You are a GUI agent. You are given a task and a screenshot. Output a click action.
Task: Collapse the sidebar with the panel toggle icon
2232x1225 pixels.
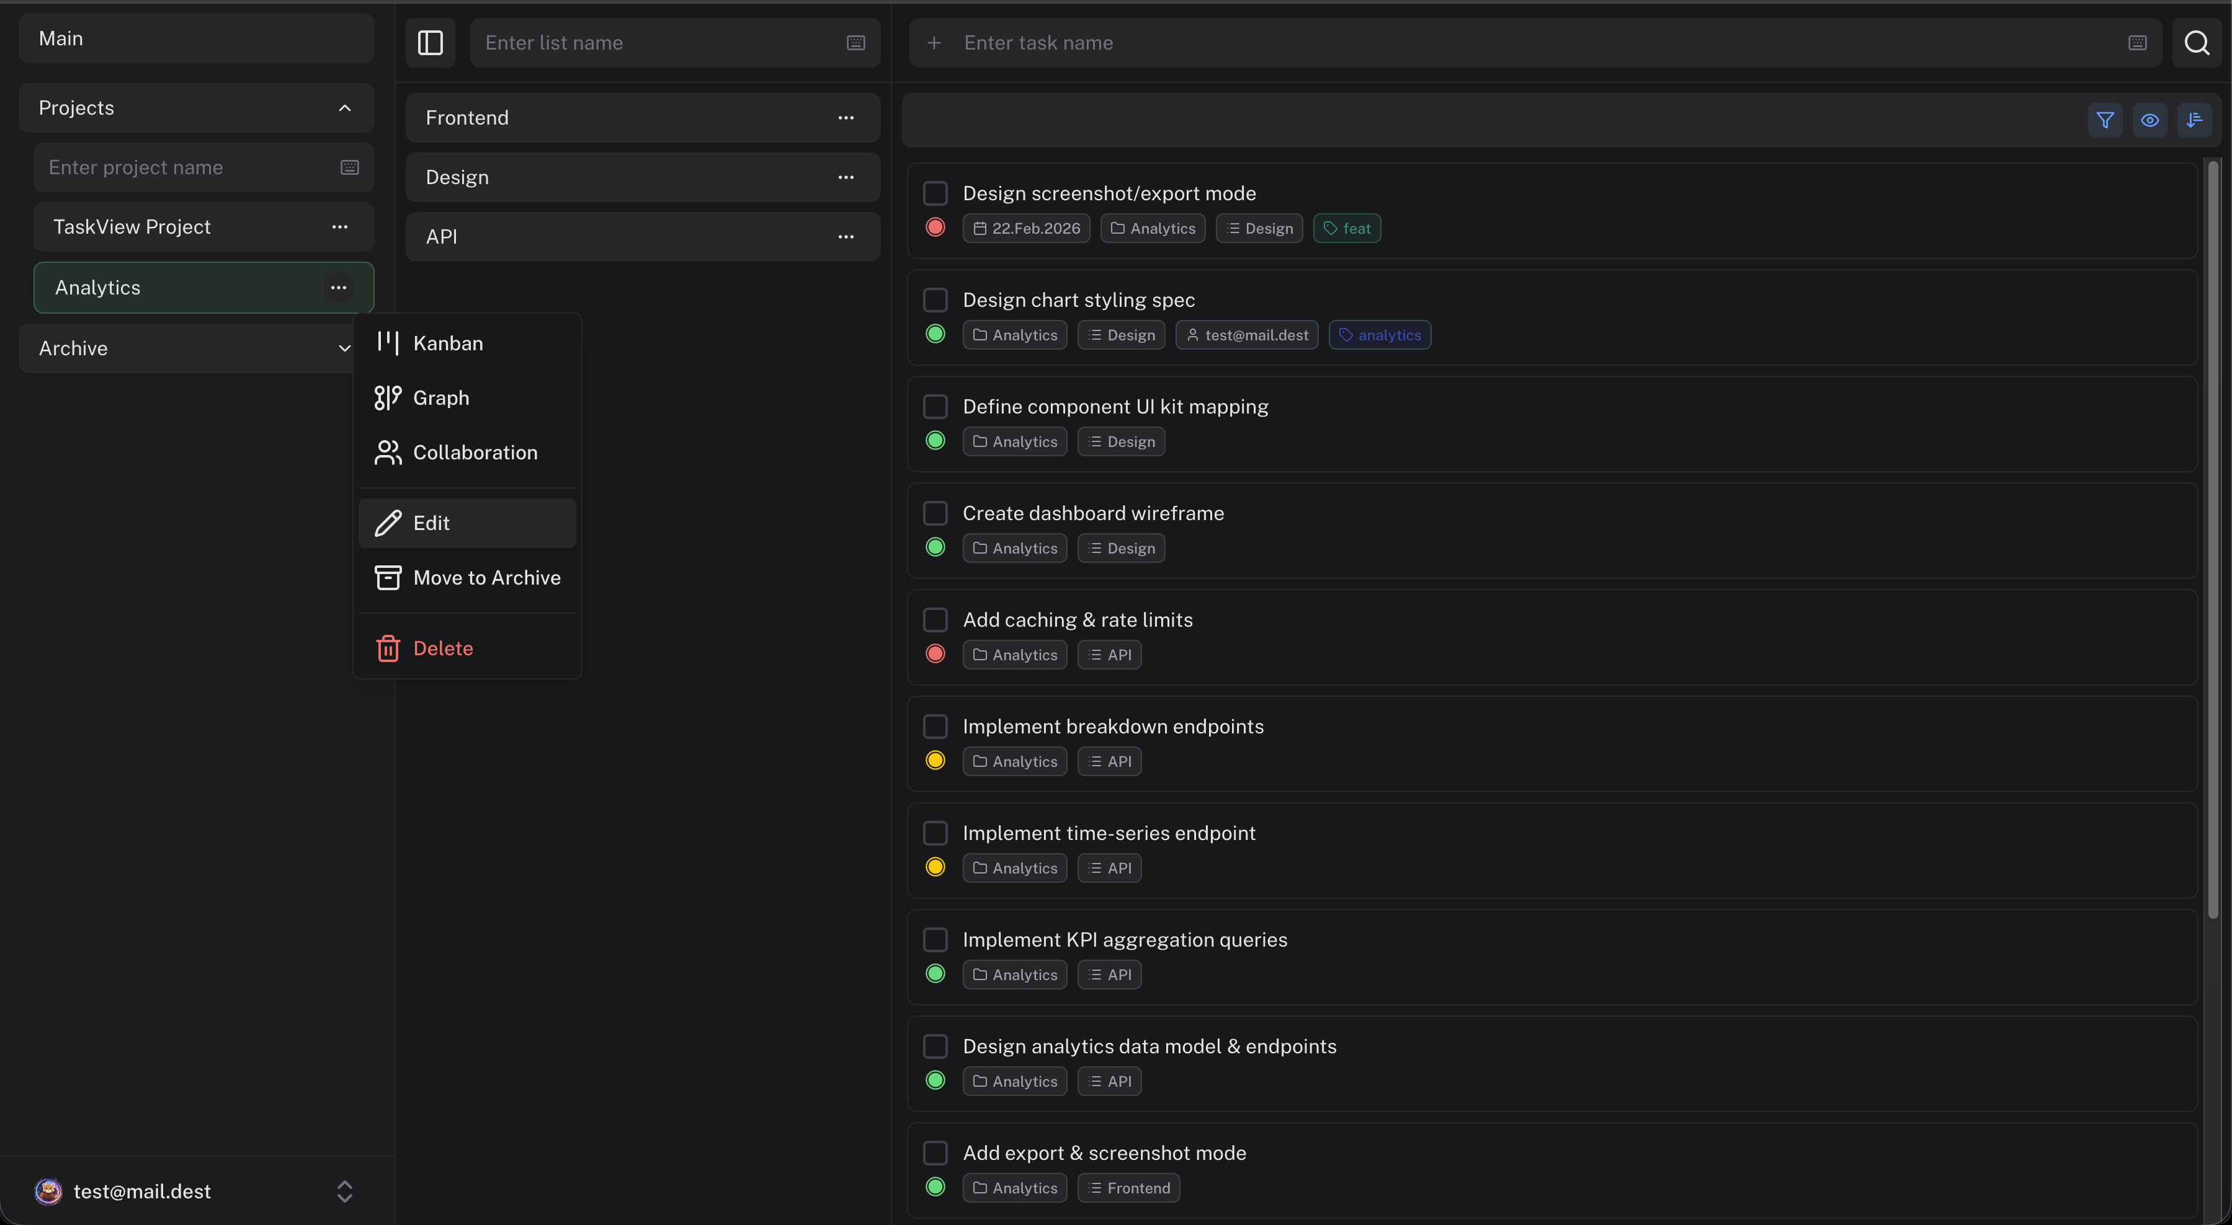point(430,42)
